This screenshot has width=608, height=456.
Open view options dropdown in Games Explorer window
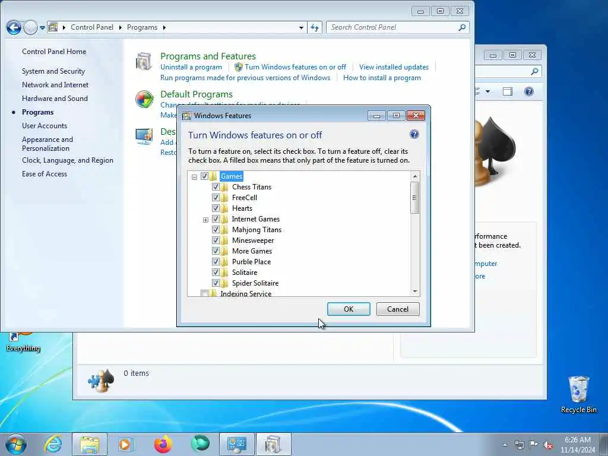coord(488,91)
